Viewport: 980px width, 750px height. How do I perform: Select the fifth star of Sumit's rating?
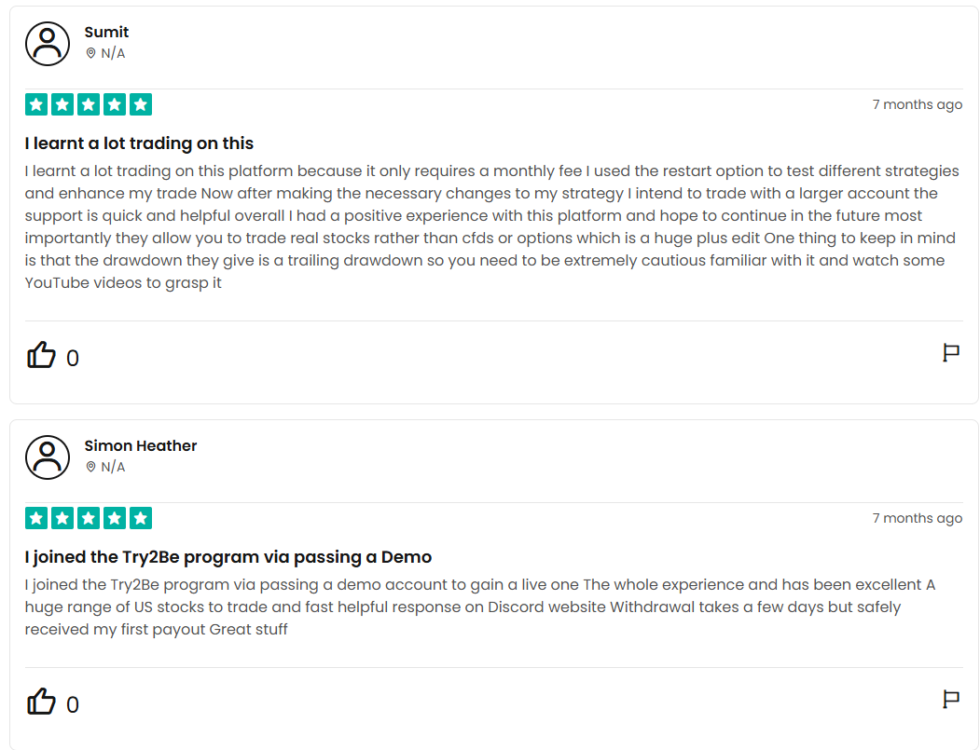[x=141, y=104]
